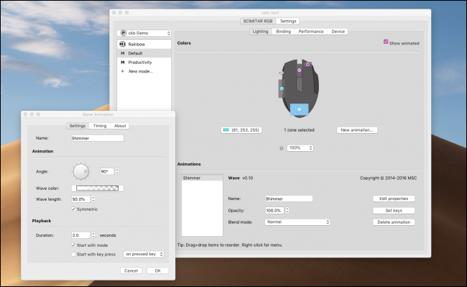Select the Rainbow mode M1 icon
The image size is (467, 287).
(x=122, y=44)
